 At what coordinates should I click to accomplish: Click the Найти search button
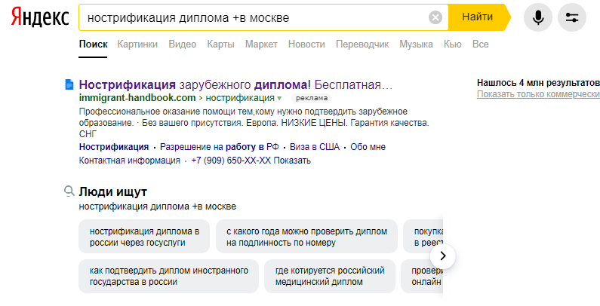point(479,17)
